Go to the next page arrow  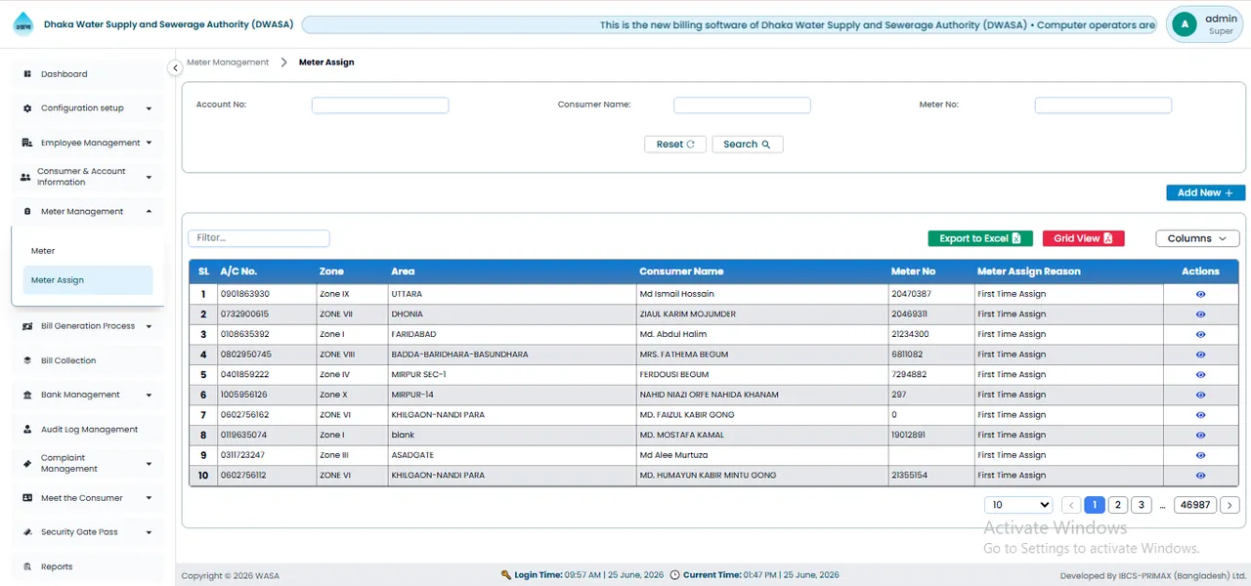coord(1230,505)
